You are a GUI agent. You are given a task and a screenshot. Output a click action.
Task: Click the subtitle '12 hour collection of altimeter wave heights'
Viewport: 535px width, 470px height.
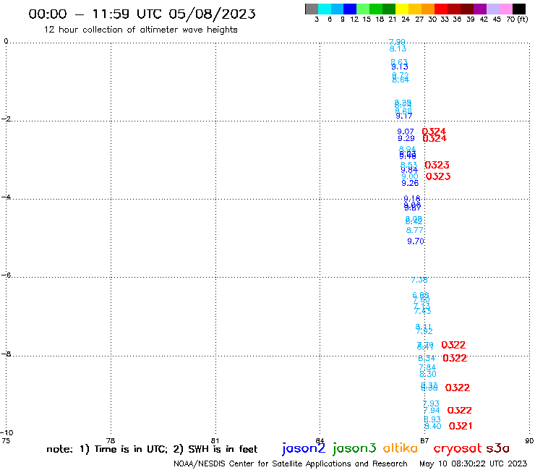click(x=140, y=30)
